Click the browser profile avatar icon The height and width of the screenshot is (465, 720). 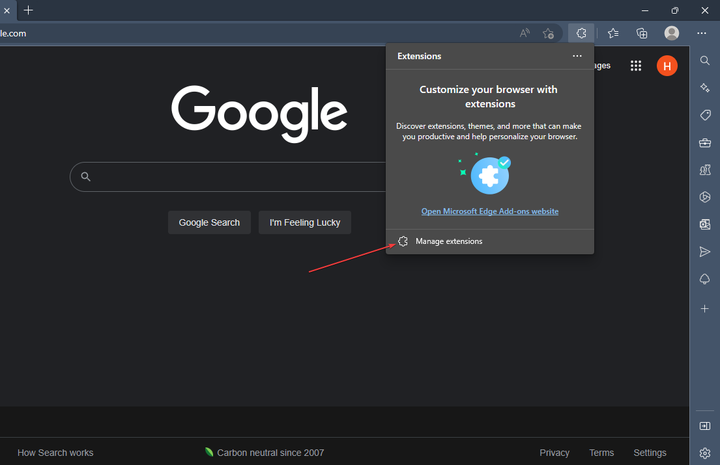click(x=671, y=33)
